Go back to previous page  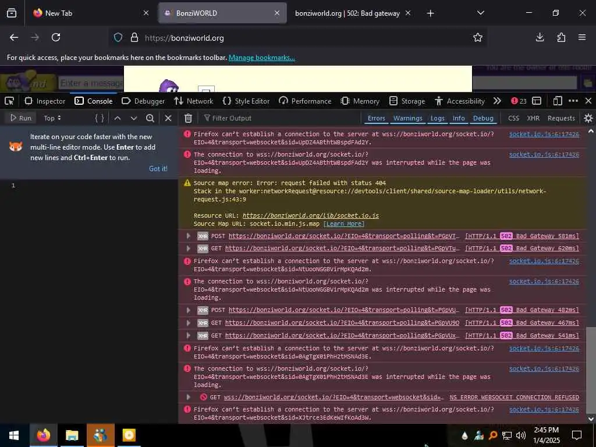point(14,37)
